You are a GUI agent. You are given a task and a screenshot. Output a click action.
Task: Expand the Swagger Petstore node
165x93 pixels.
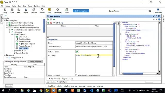click(7, 58)
